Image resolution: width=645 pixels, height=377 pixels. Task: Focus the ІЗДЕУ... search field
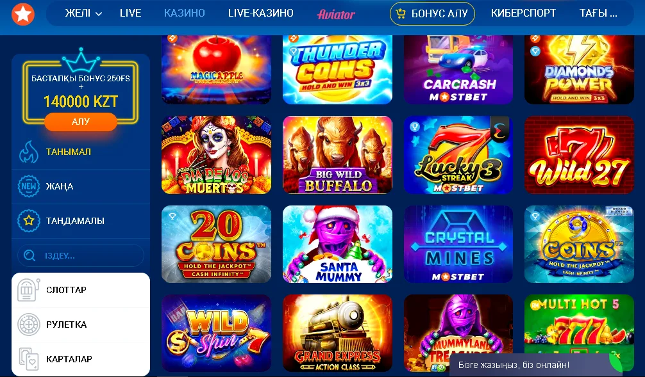point(81,255)
